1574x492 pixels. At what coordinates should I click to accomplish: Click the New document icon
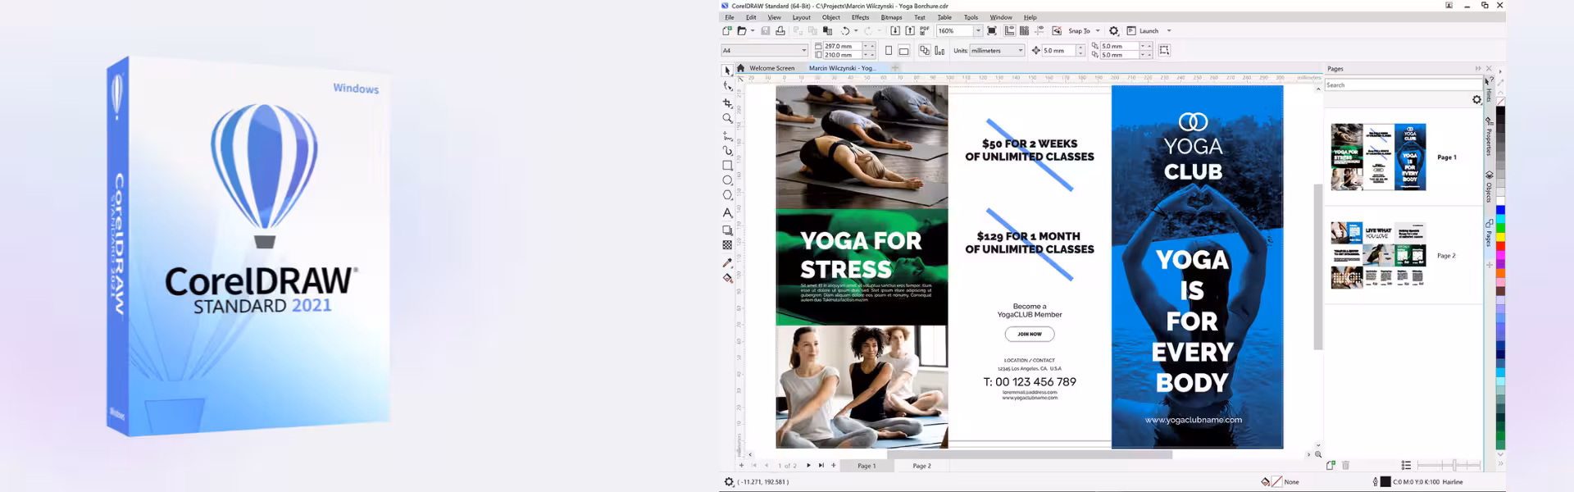click(x=727, y=31)
